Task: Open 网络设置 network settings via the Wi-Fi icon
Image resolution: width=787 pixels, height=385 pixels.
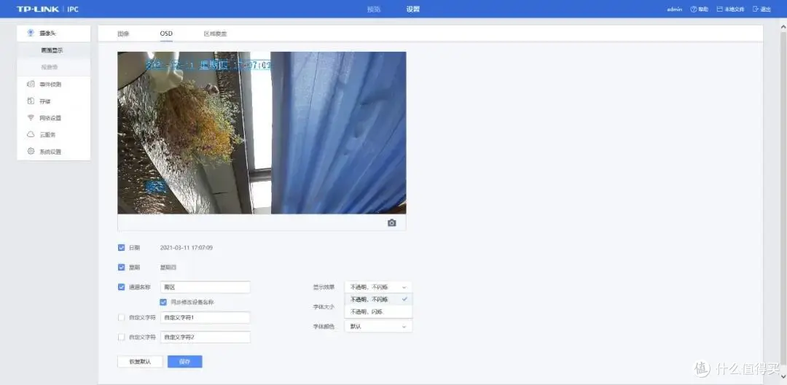Action: [31, 118]
